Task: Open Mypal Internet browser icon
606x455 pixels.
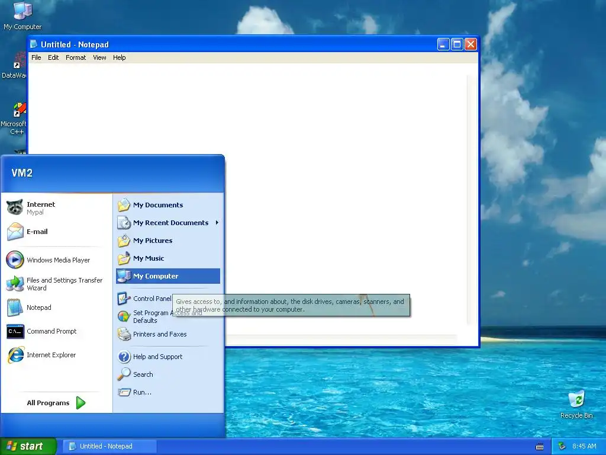Action: 15,207
